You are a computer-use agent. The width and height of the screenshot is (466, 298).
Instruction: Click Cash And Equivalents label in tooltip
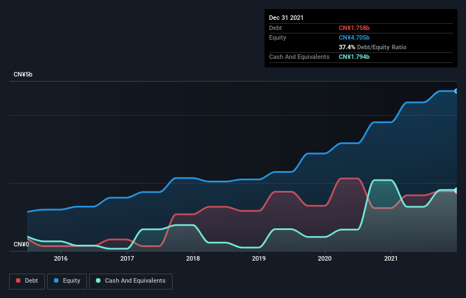pyautogui.click(x=299, y=57)
